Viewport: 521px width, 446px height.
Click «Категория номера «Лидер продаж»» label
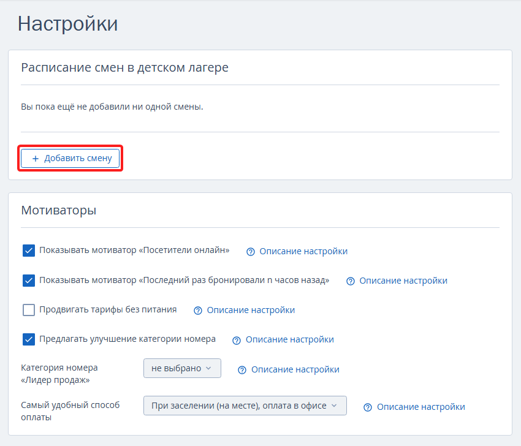pyautogui.click(x=59, y=374)
